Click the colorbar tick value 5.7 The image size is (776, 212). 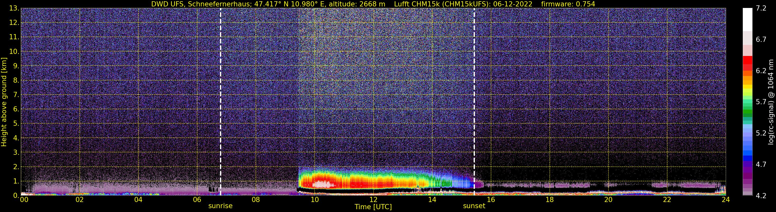(x=761, y=102)
